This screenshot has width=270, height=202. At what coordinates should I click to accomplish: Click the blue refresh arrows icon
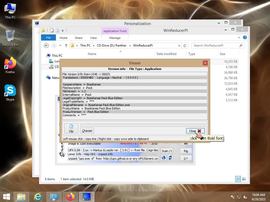[170, 158]
